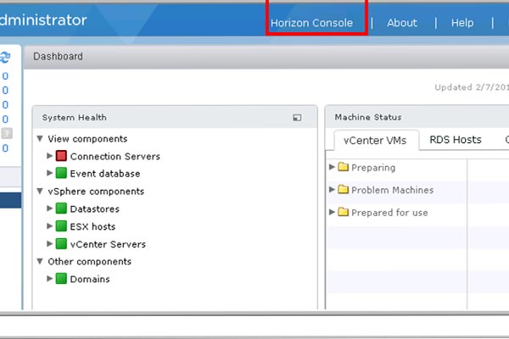Select Domains tree item
Screen dimensions: 509x339
pos(90,279)
